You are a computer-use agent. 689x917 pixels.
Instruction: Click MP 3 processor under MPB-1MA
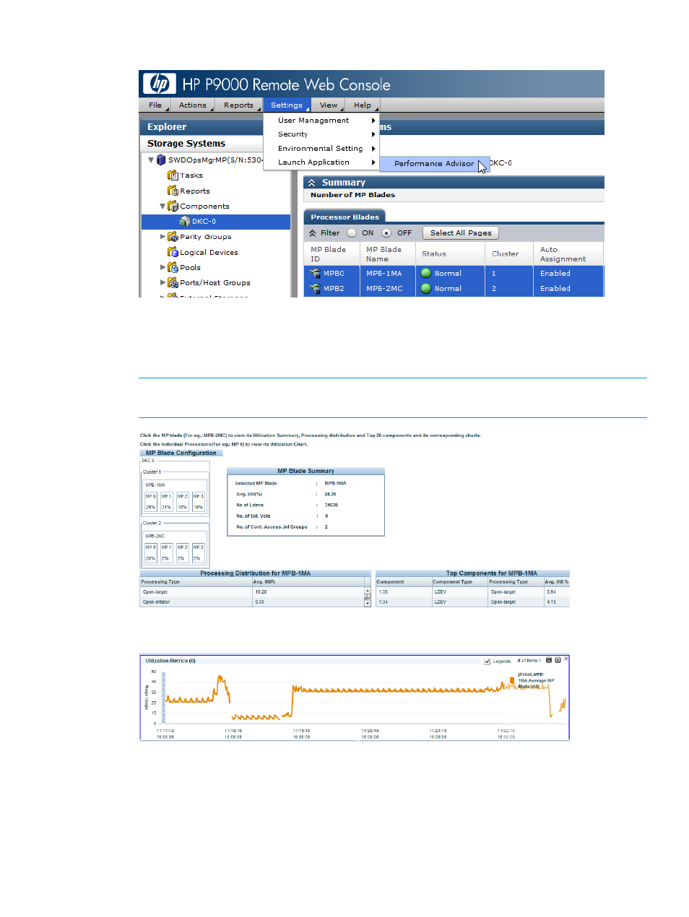tap(199, 502)
